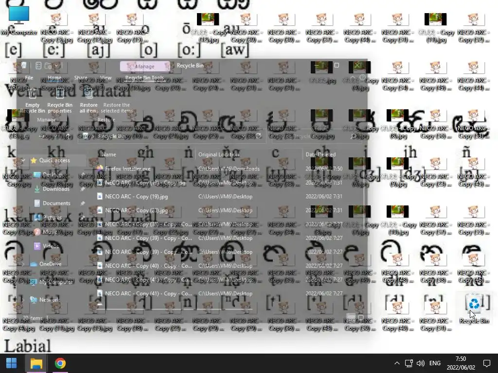Select NECO ARC - Copy (57) desktop icon
Screen dimensions: 498x373
point(435,220)
